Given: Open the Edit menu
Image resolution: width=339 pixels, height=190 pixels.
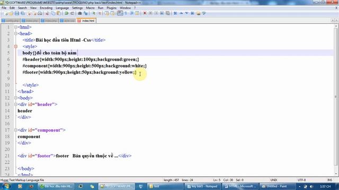Looking at the screenshot, I should pos(12,8).
